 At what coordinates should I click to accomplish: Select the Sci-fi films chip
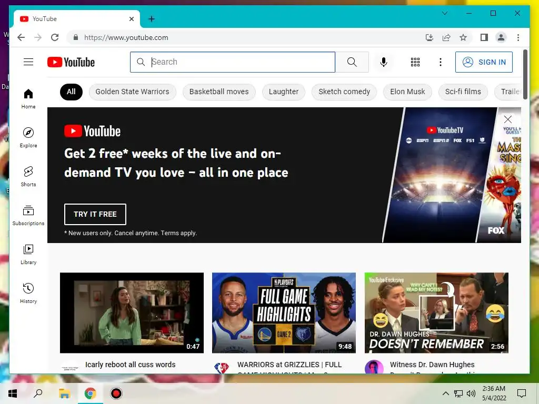pos(463,92)
